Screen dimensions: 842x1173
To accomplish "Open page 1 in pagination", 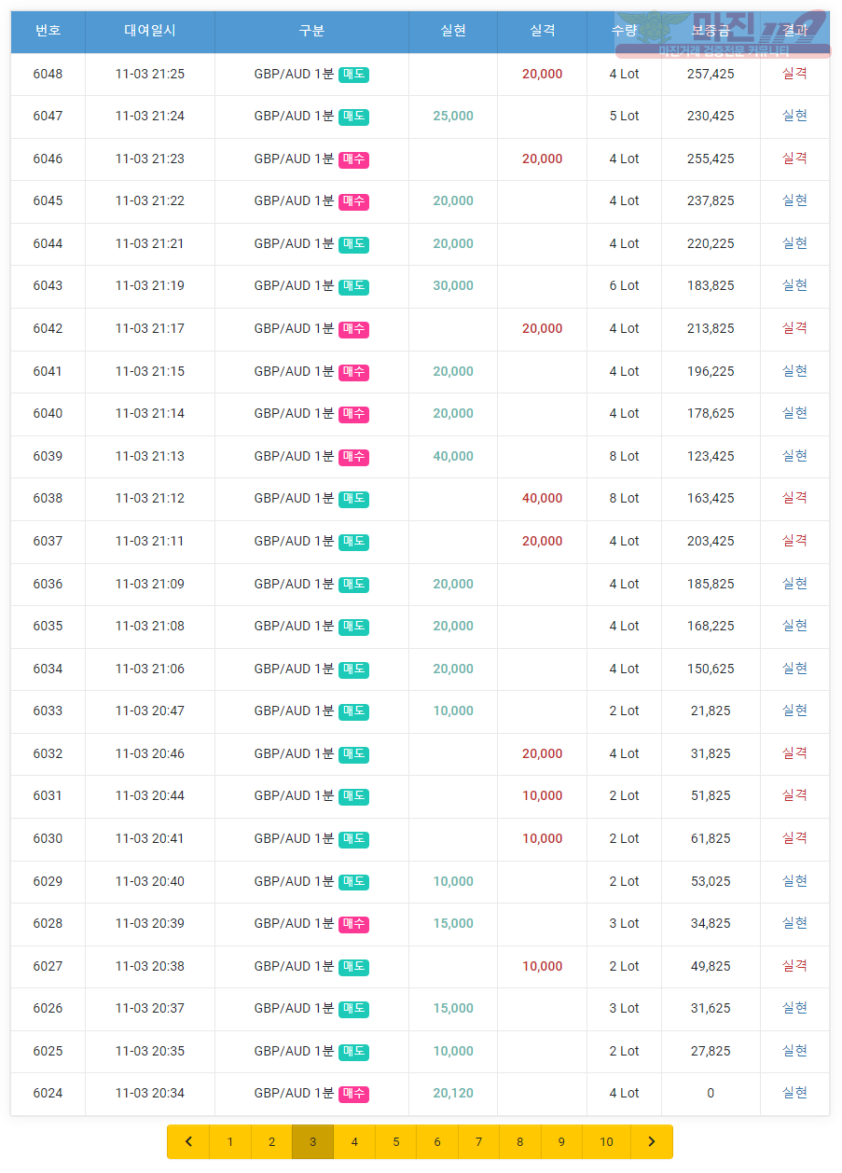I will tap(230, 1141).
